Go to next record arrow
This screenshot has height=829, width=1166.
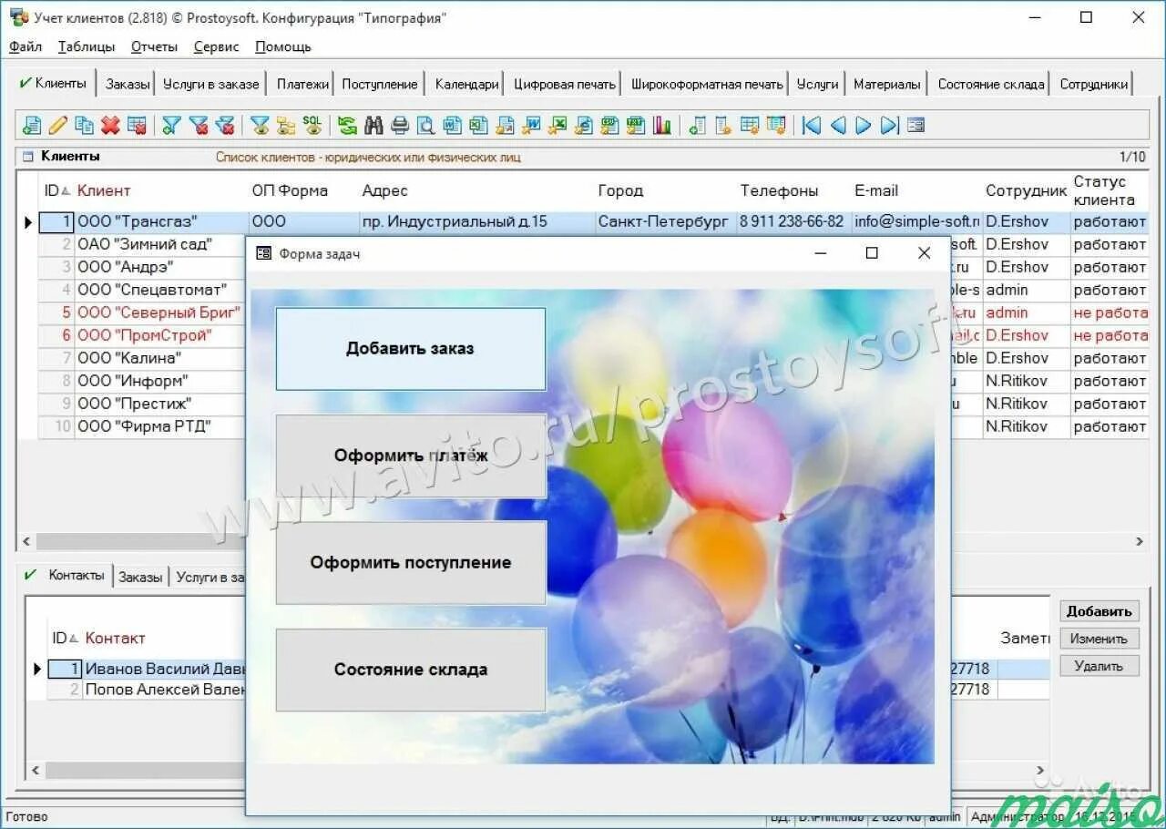point(864,126)
